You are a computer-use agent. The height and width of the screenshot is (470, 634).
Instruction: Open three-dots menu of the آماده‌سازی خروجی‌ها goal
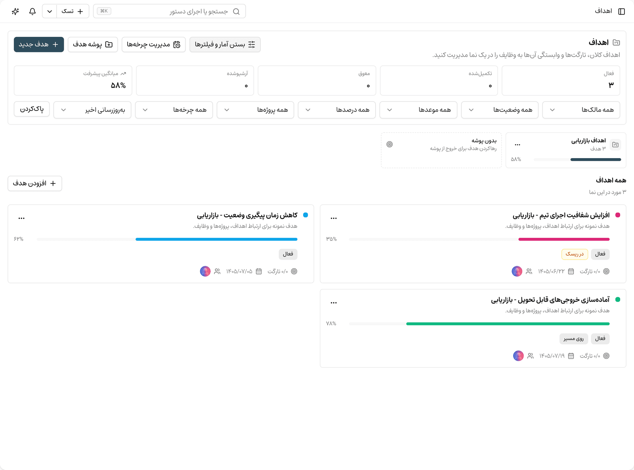pos(334,302)
